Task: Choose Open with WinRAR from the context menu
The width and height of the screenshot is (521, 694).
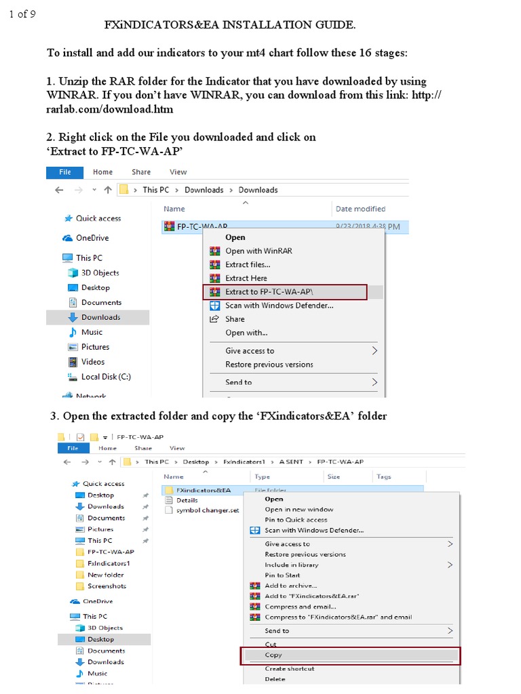Action: [x=258, y=251]
